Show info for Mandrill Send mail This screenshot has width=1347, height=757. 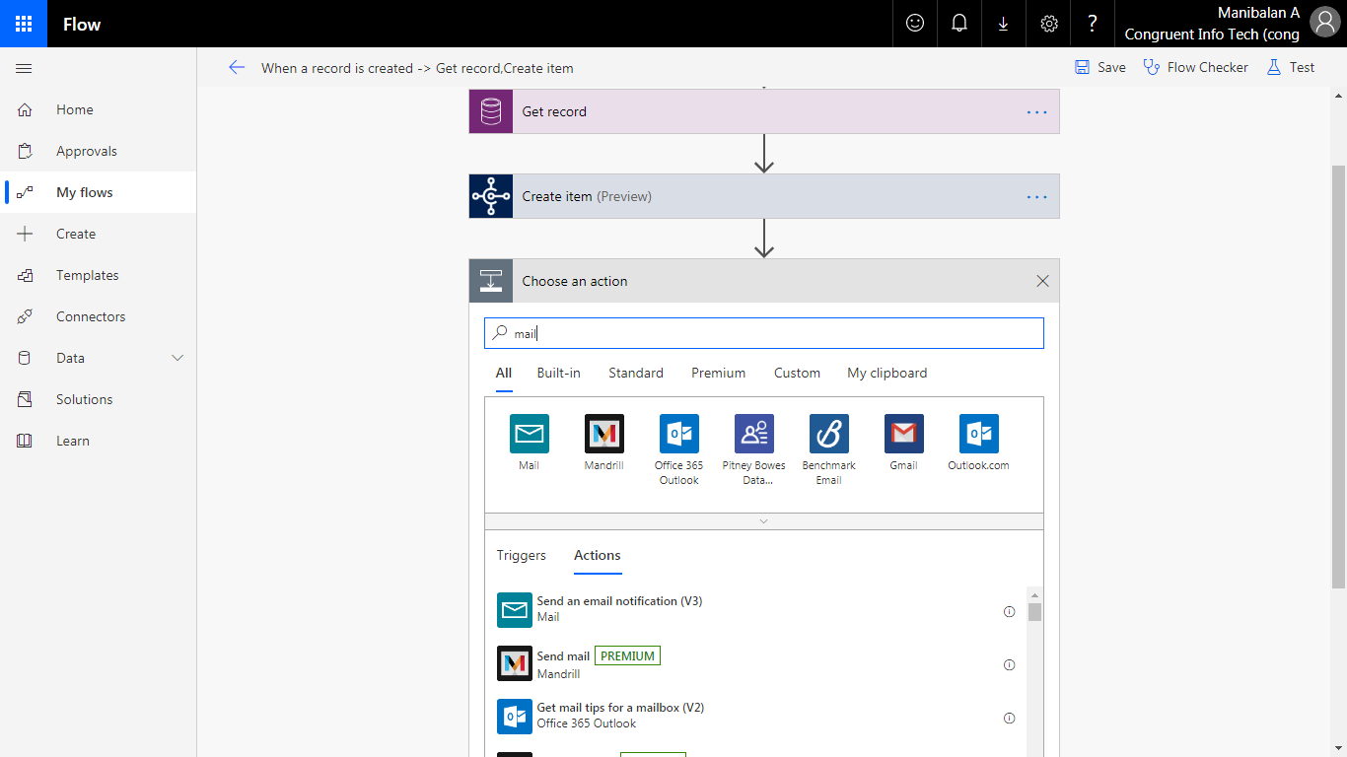[x=1009, y=664]
